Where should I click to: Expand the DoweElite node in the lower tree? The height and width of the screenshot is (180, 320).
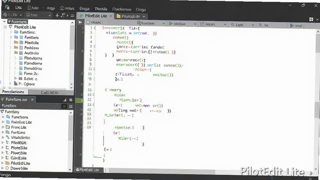2,168
